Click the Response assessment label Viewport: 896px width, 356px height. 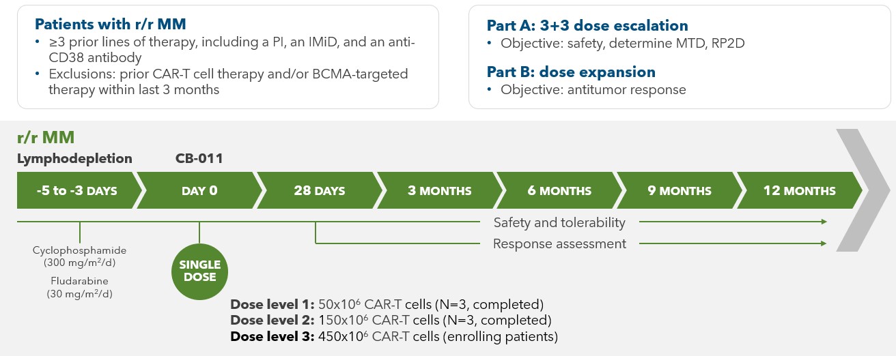click(559, 243)
